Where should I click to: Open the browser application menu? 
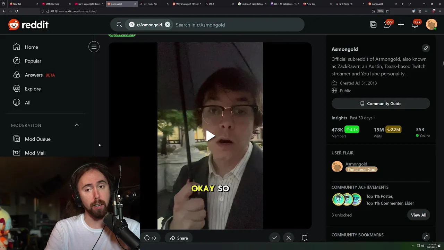click(440, 11)
